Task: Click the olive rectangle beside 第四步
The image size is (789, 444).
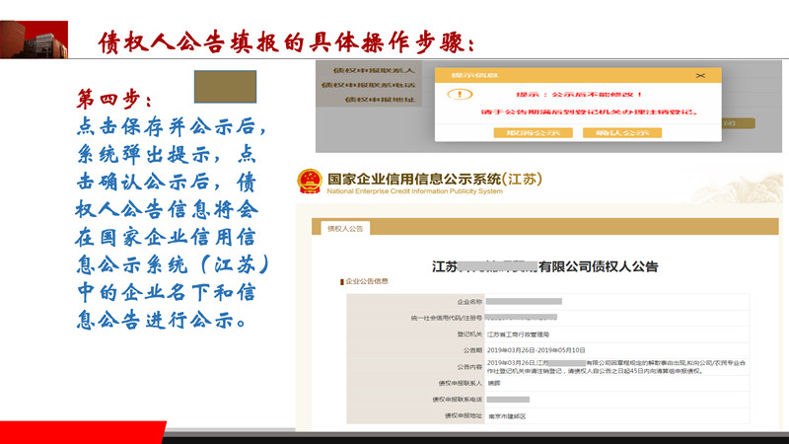Action: (224, 88)
